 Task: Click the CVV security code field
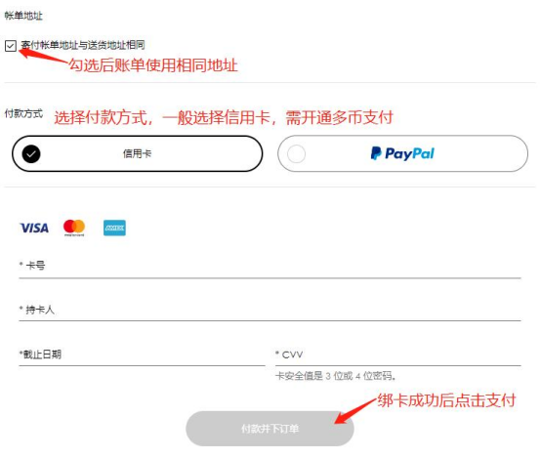coord(398,355)
